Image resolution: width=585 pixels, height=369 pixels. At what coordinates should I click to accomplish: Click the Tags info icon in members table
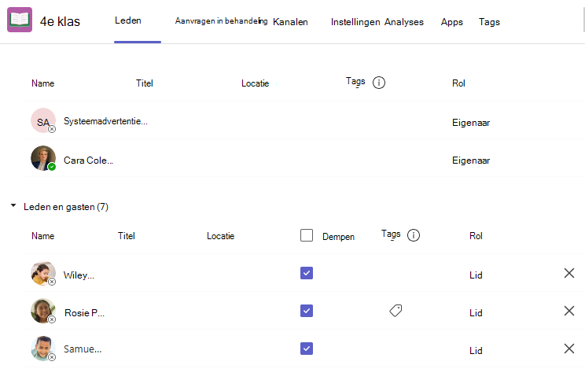[x=414, y=235]
